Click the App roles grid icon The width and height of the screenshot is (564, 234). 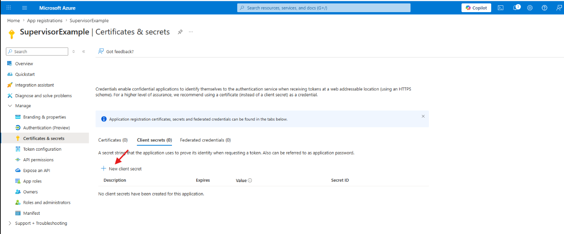[18, 181]
